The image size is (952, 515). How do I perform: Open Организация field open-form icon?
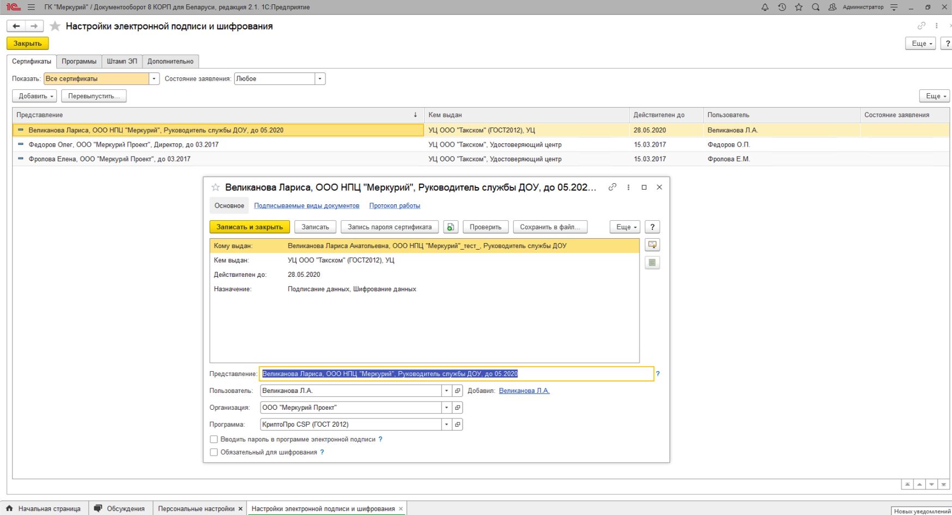[458, 408]
